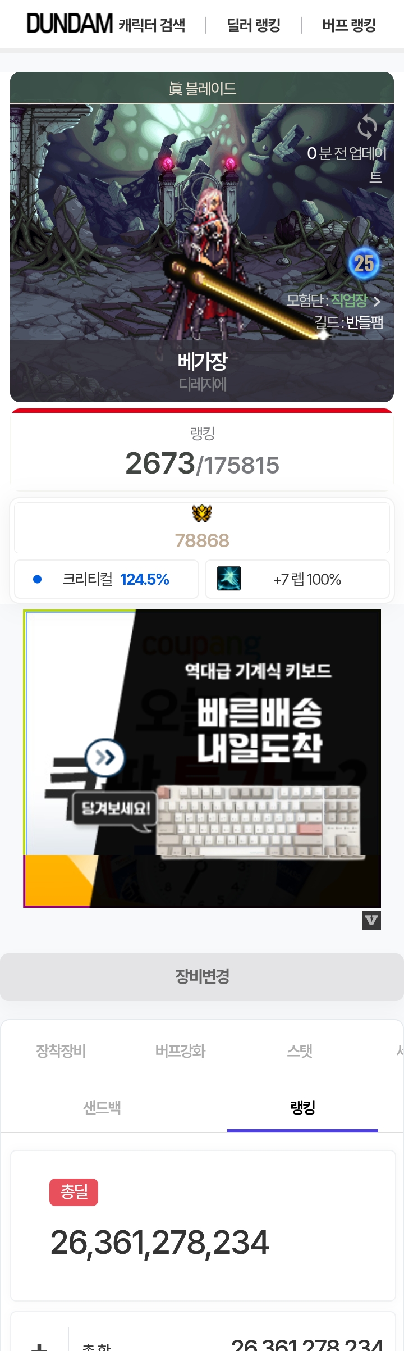Click the ad's double-arrow circle icon
The image size is (404, 1351).
pyautogui.click(x=105, y=758)
